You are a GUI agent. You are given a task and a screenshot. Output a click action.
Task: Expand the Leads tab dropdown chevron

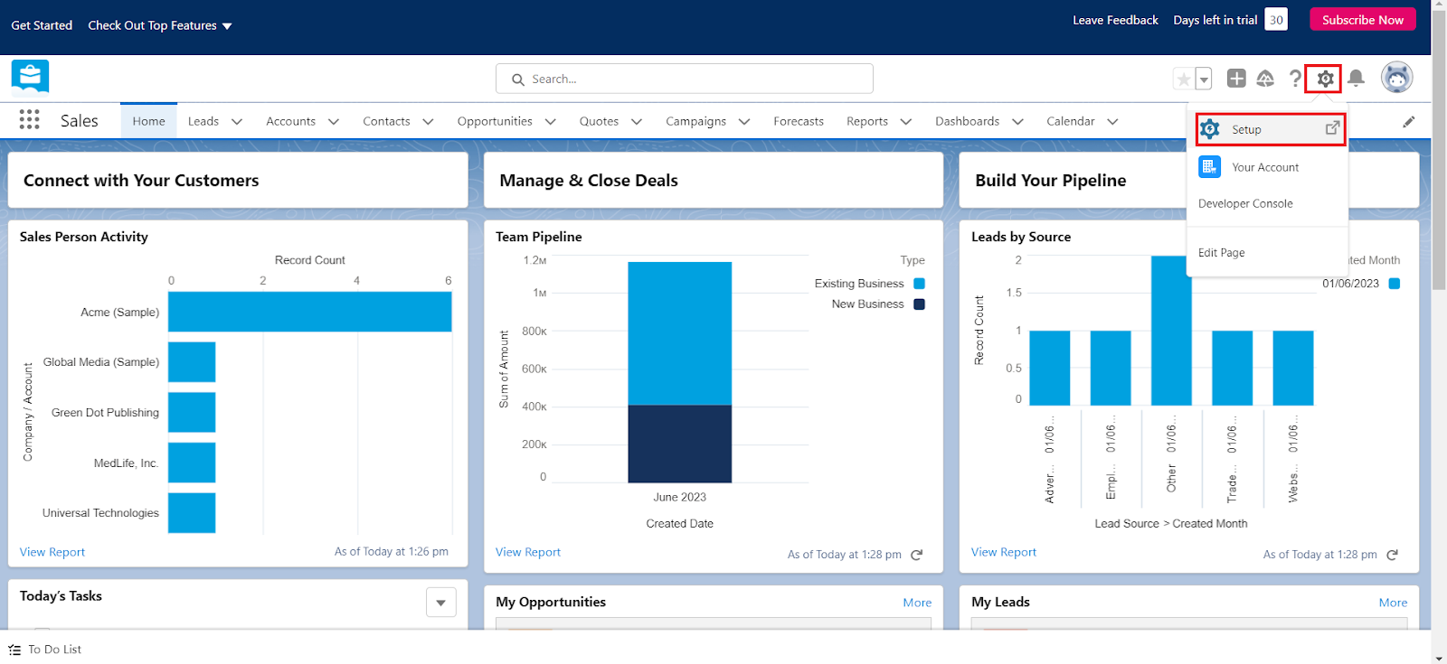click(x=237, y=122)
